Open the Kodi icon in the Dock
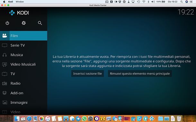This screenshot has width=196, height=122. coord(152,118)
